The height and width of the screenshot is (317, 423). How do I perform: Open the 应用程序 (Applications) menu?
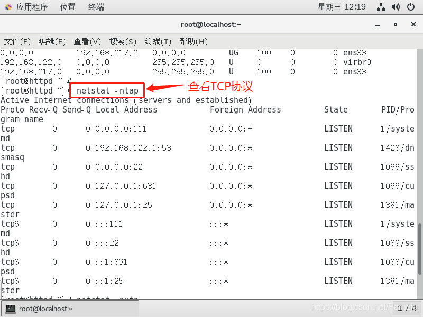[32, 7]
